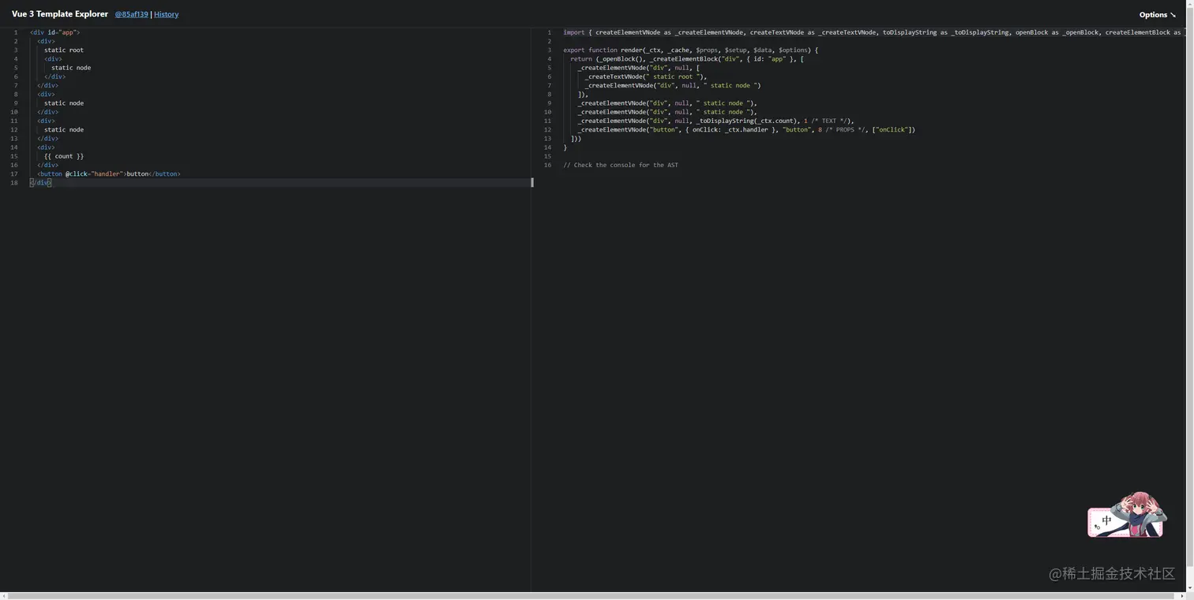The image size is (1194, 600).
Task: Click '_createTextVNode(" static root ")' in the output
Action: [645, 76]
